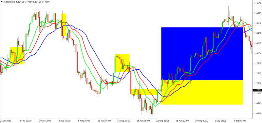Click the 1.16915 price scale label
Viewport: 262px width, 123px height.
pyautogui.click(x=257, y=103)
